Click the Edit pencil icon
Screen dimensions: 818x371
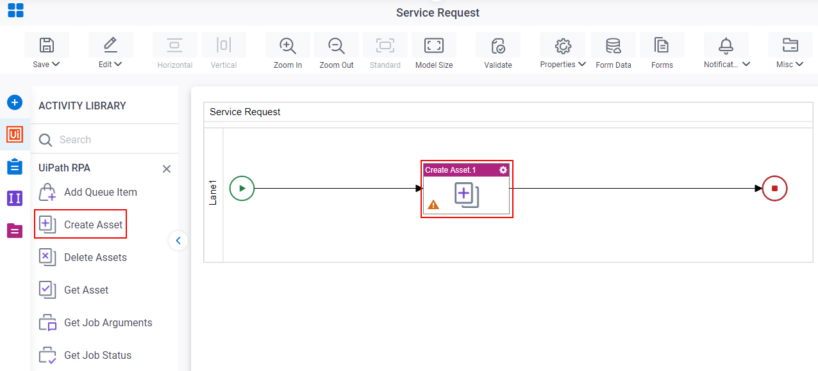point(110,45)
